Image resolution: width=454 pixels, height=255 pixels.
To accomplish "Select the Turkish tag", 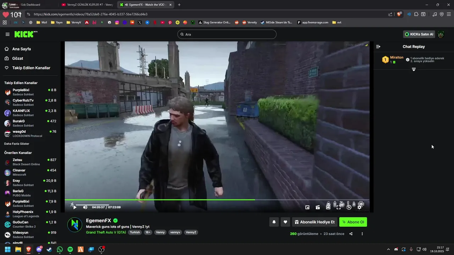I will (x=135, y=232).
